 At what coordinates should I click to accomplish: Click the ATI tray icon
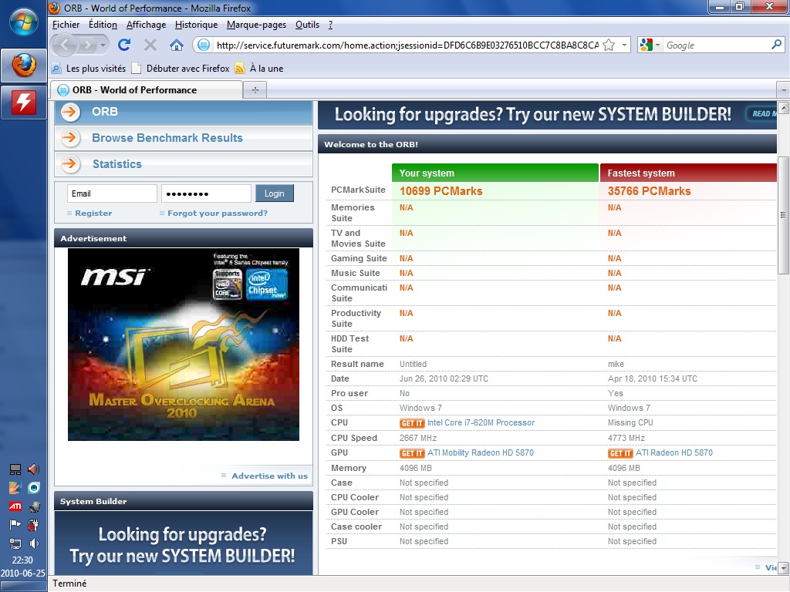(15, 506)
